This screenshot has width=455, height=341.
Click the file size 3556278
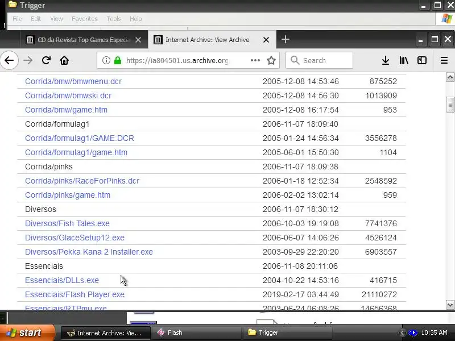380,138
